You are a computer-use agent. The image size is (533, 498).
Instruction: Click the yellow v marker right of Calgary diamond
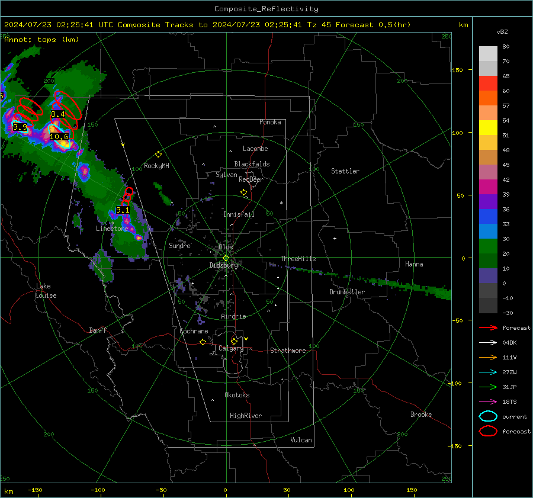[246, 339]
